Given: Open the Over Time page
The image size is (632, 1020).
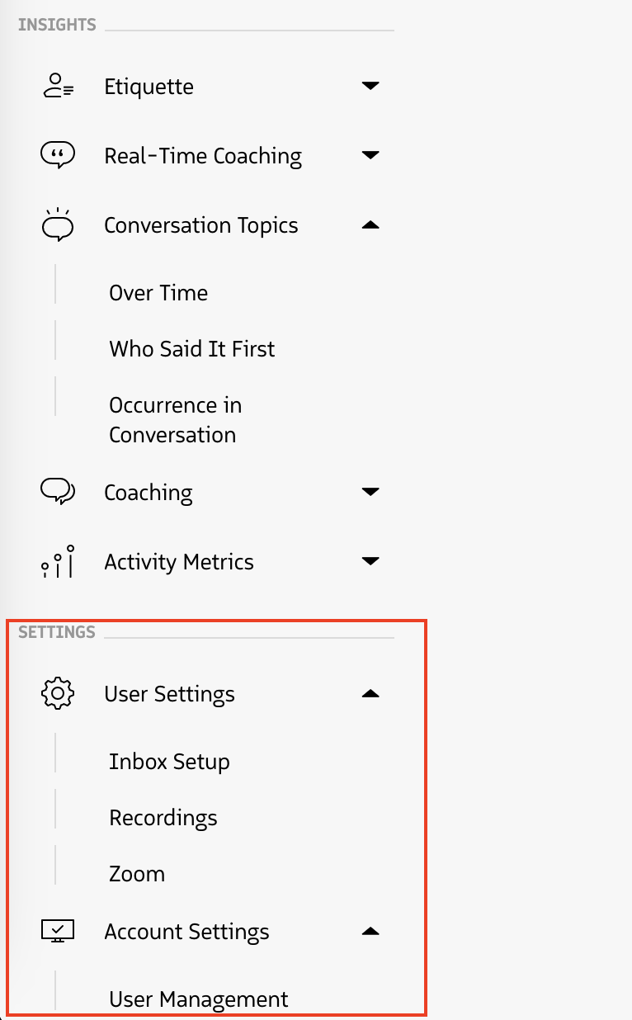Looking at the screenshot, I should click(158, 292).
